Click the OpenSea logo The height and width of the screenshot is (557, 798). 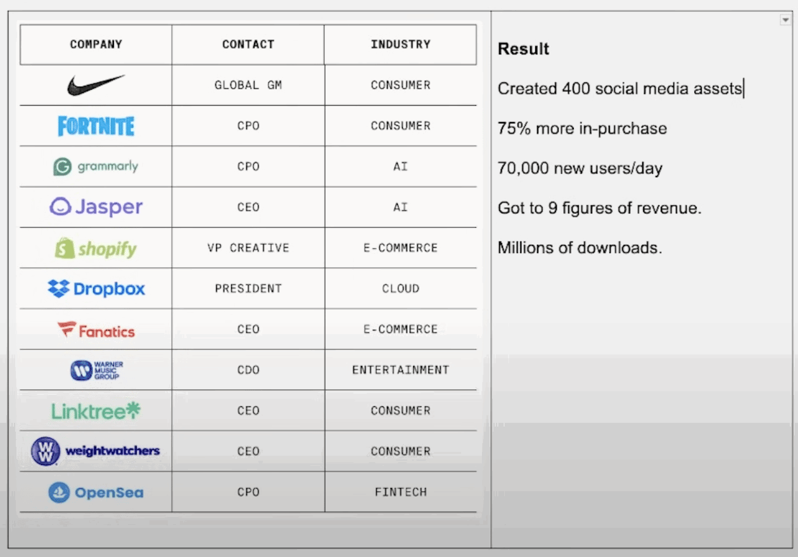click(x=96, y=492)
